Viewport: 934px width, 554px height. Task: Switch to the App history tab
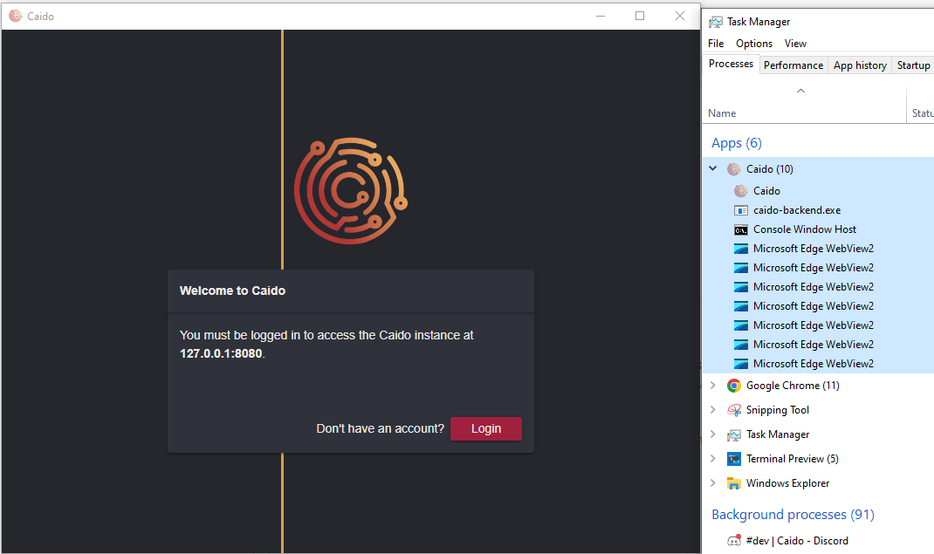click(x=860, y=65)
